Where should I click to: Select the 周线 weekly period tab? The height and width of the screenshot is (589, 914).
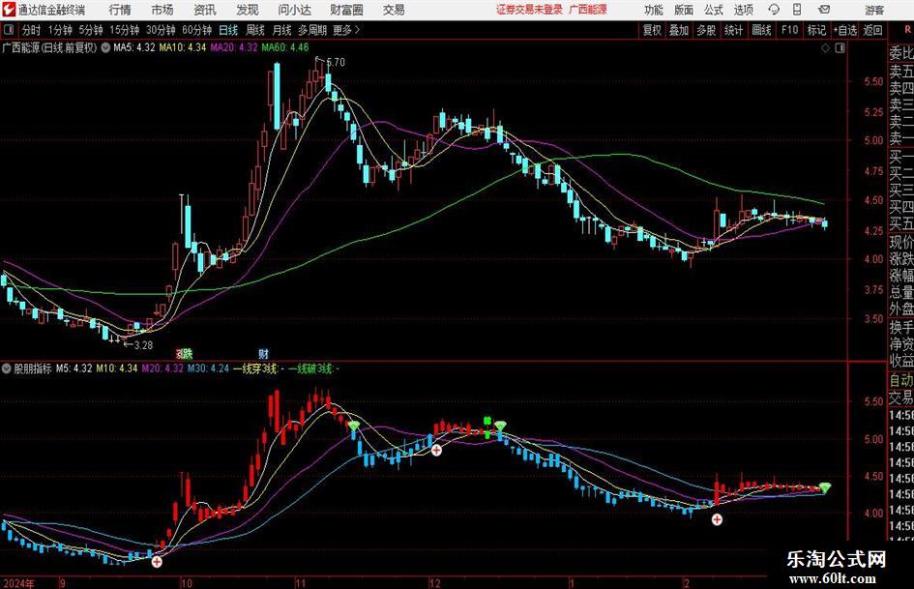click(x=255, y=30)
